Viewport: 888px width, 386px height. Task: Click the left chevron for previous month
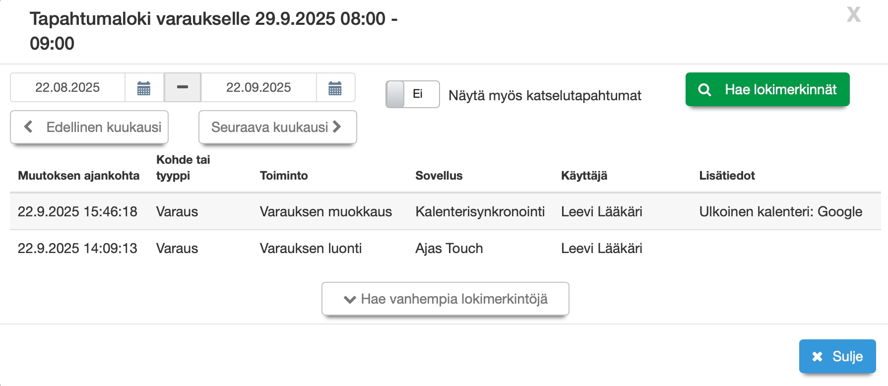(29, 127)
